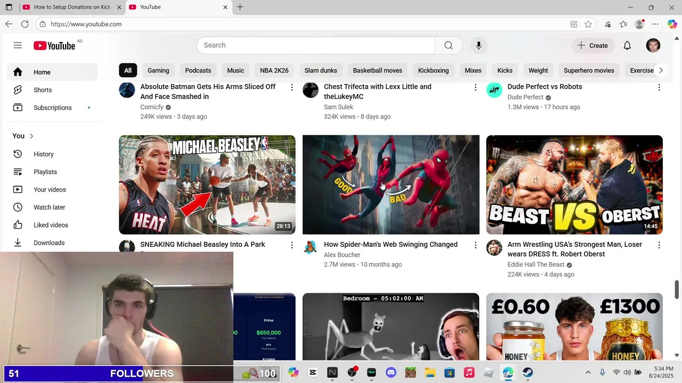Select the Podcasts filter chip
682x383 pixels.
click(x=198, y=70)
